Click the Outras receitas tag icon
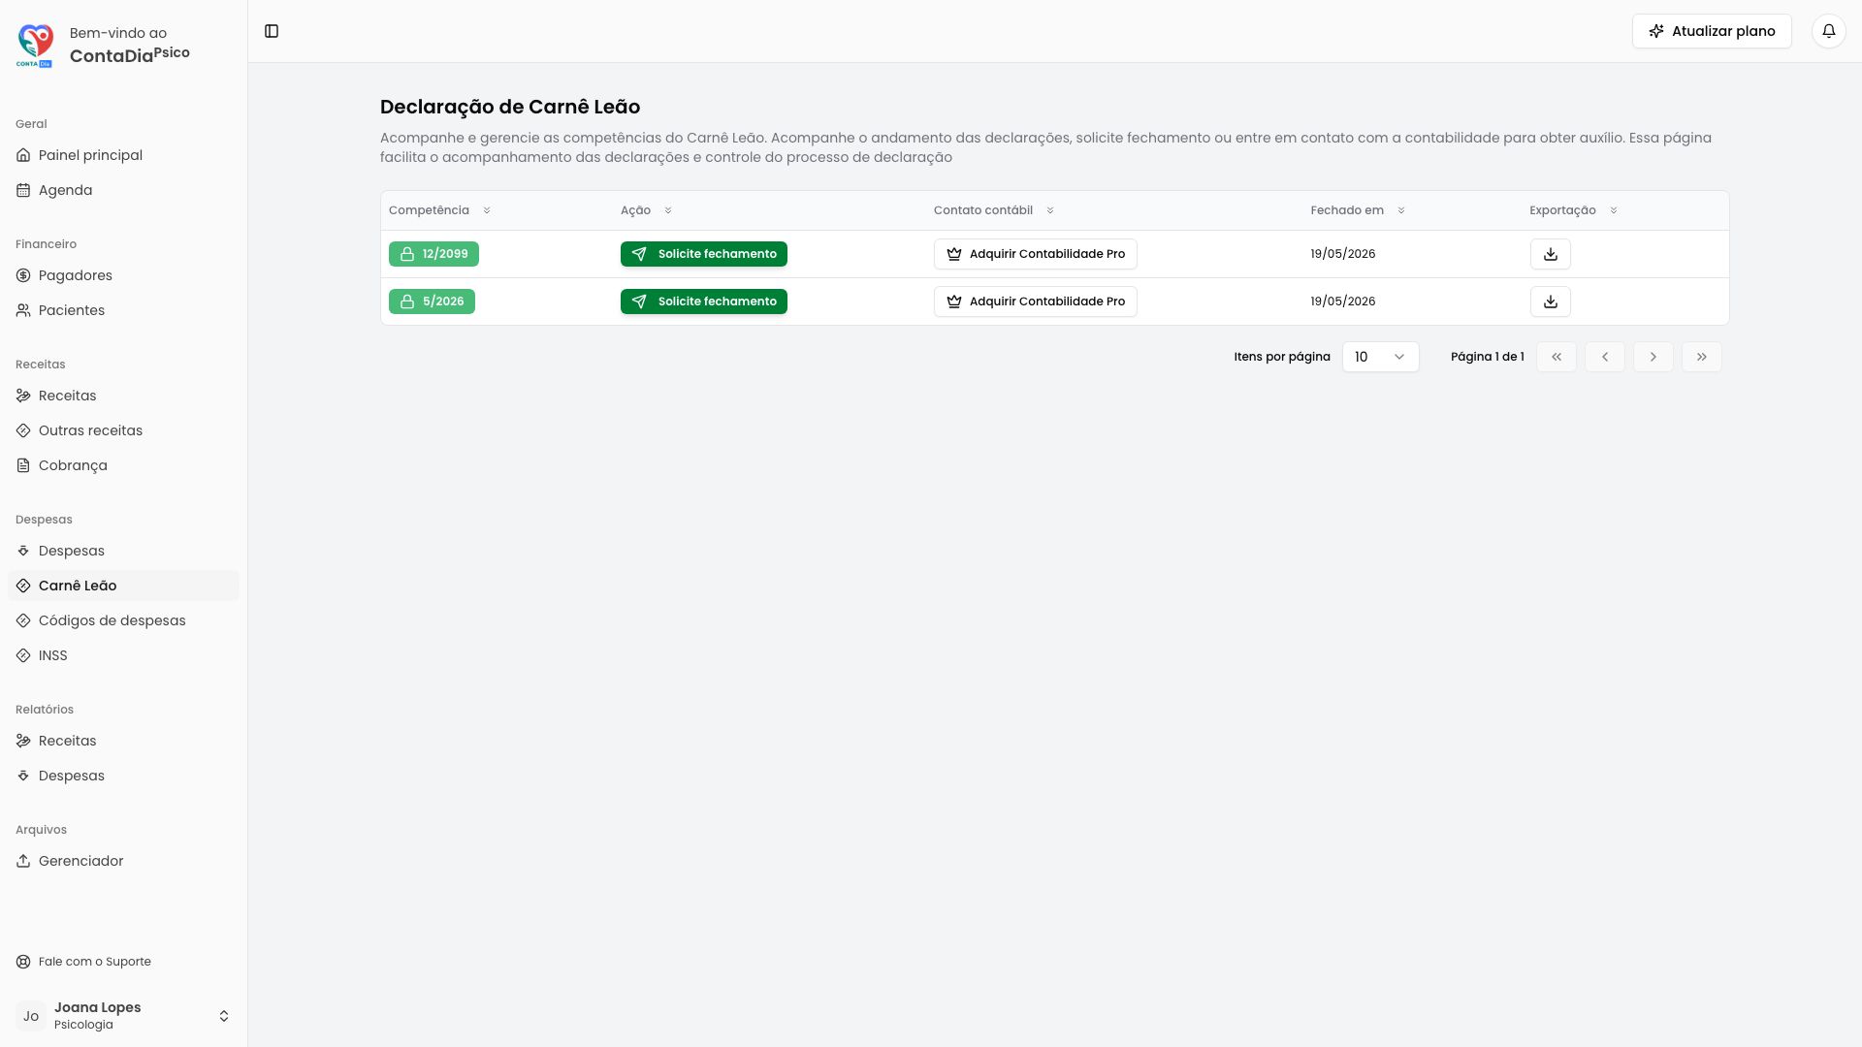The height and width of the screenshot is (1047, 1862). [23, 430]
